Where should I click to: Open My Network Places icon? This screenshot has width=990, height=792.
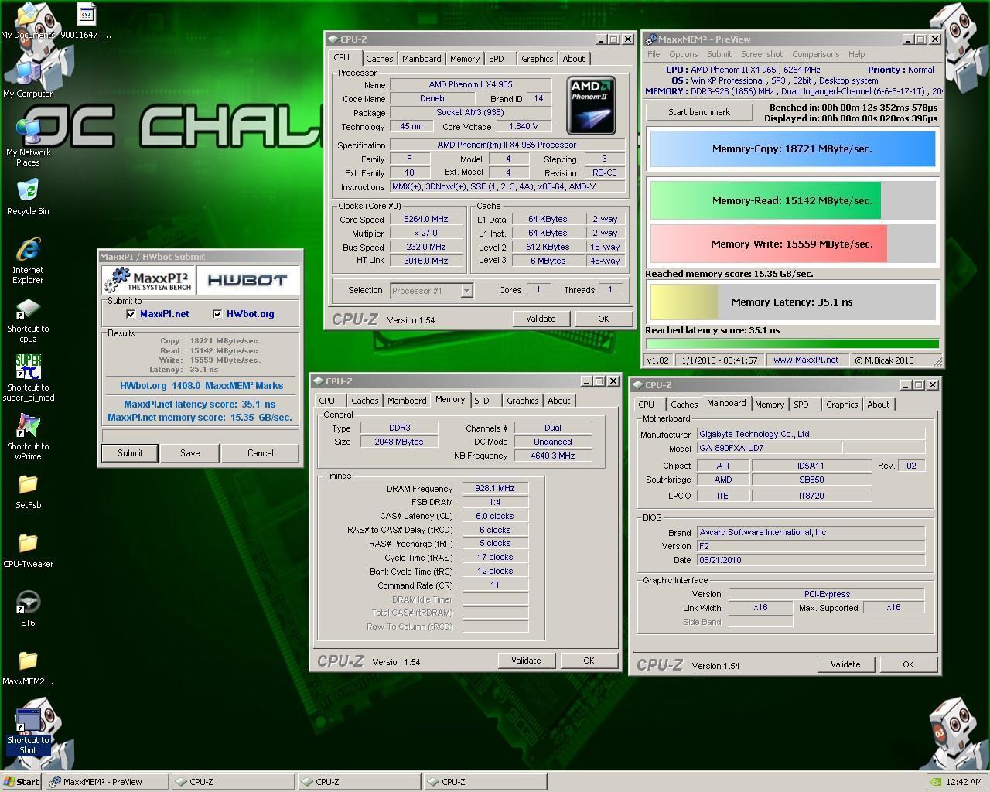click(28, 142)
